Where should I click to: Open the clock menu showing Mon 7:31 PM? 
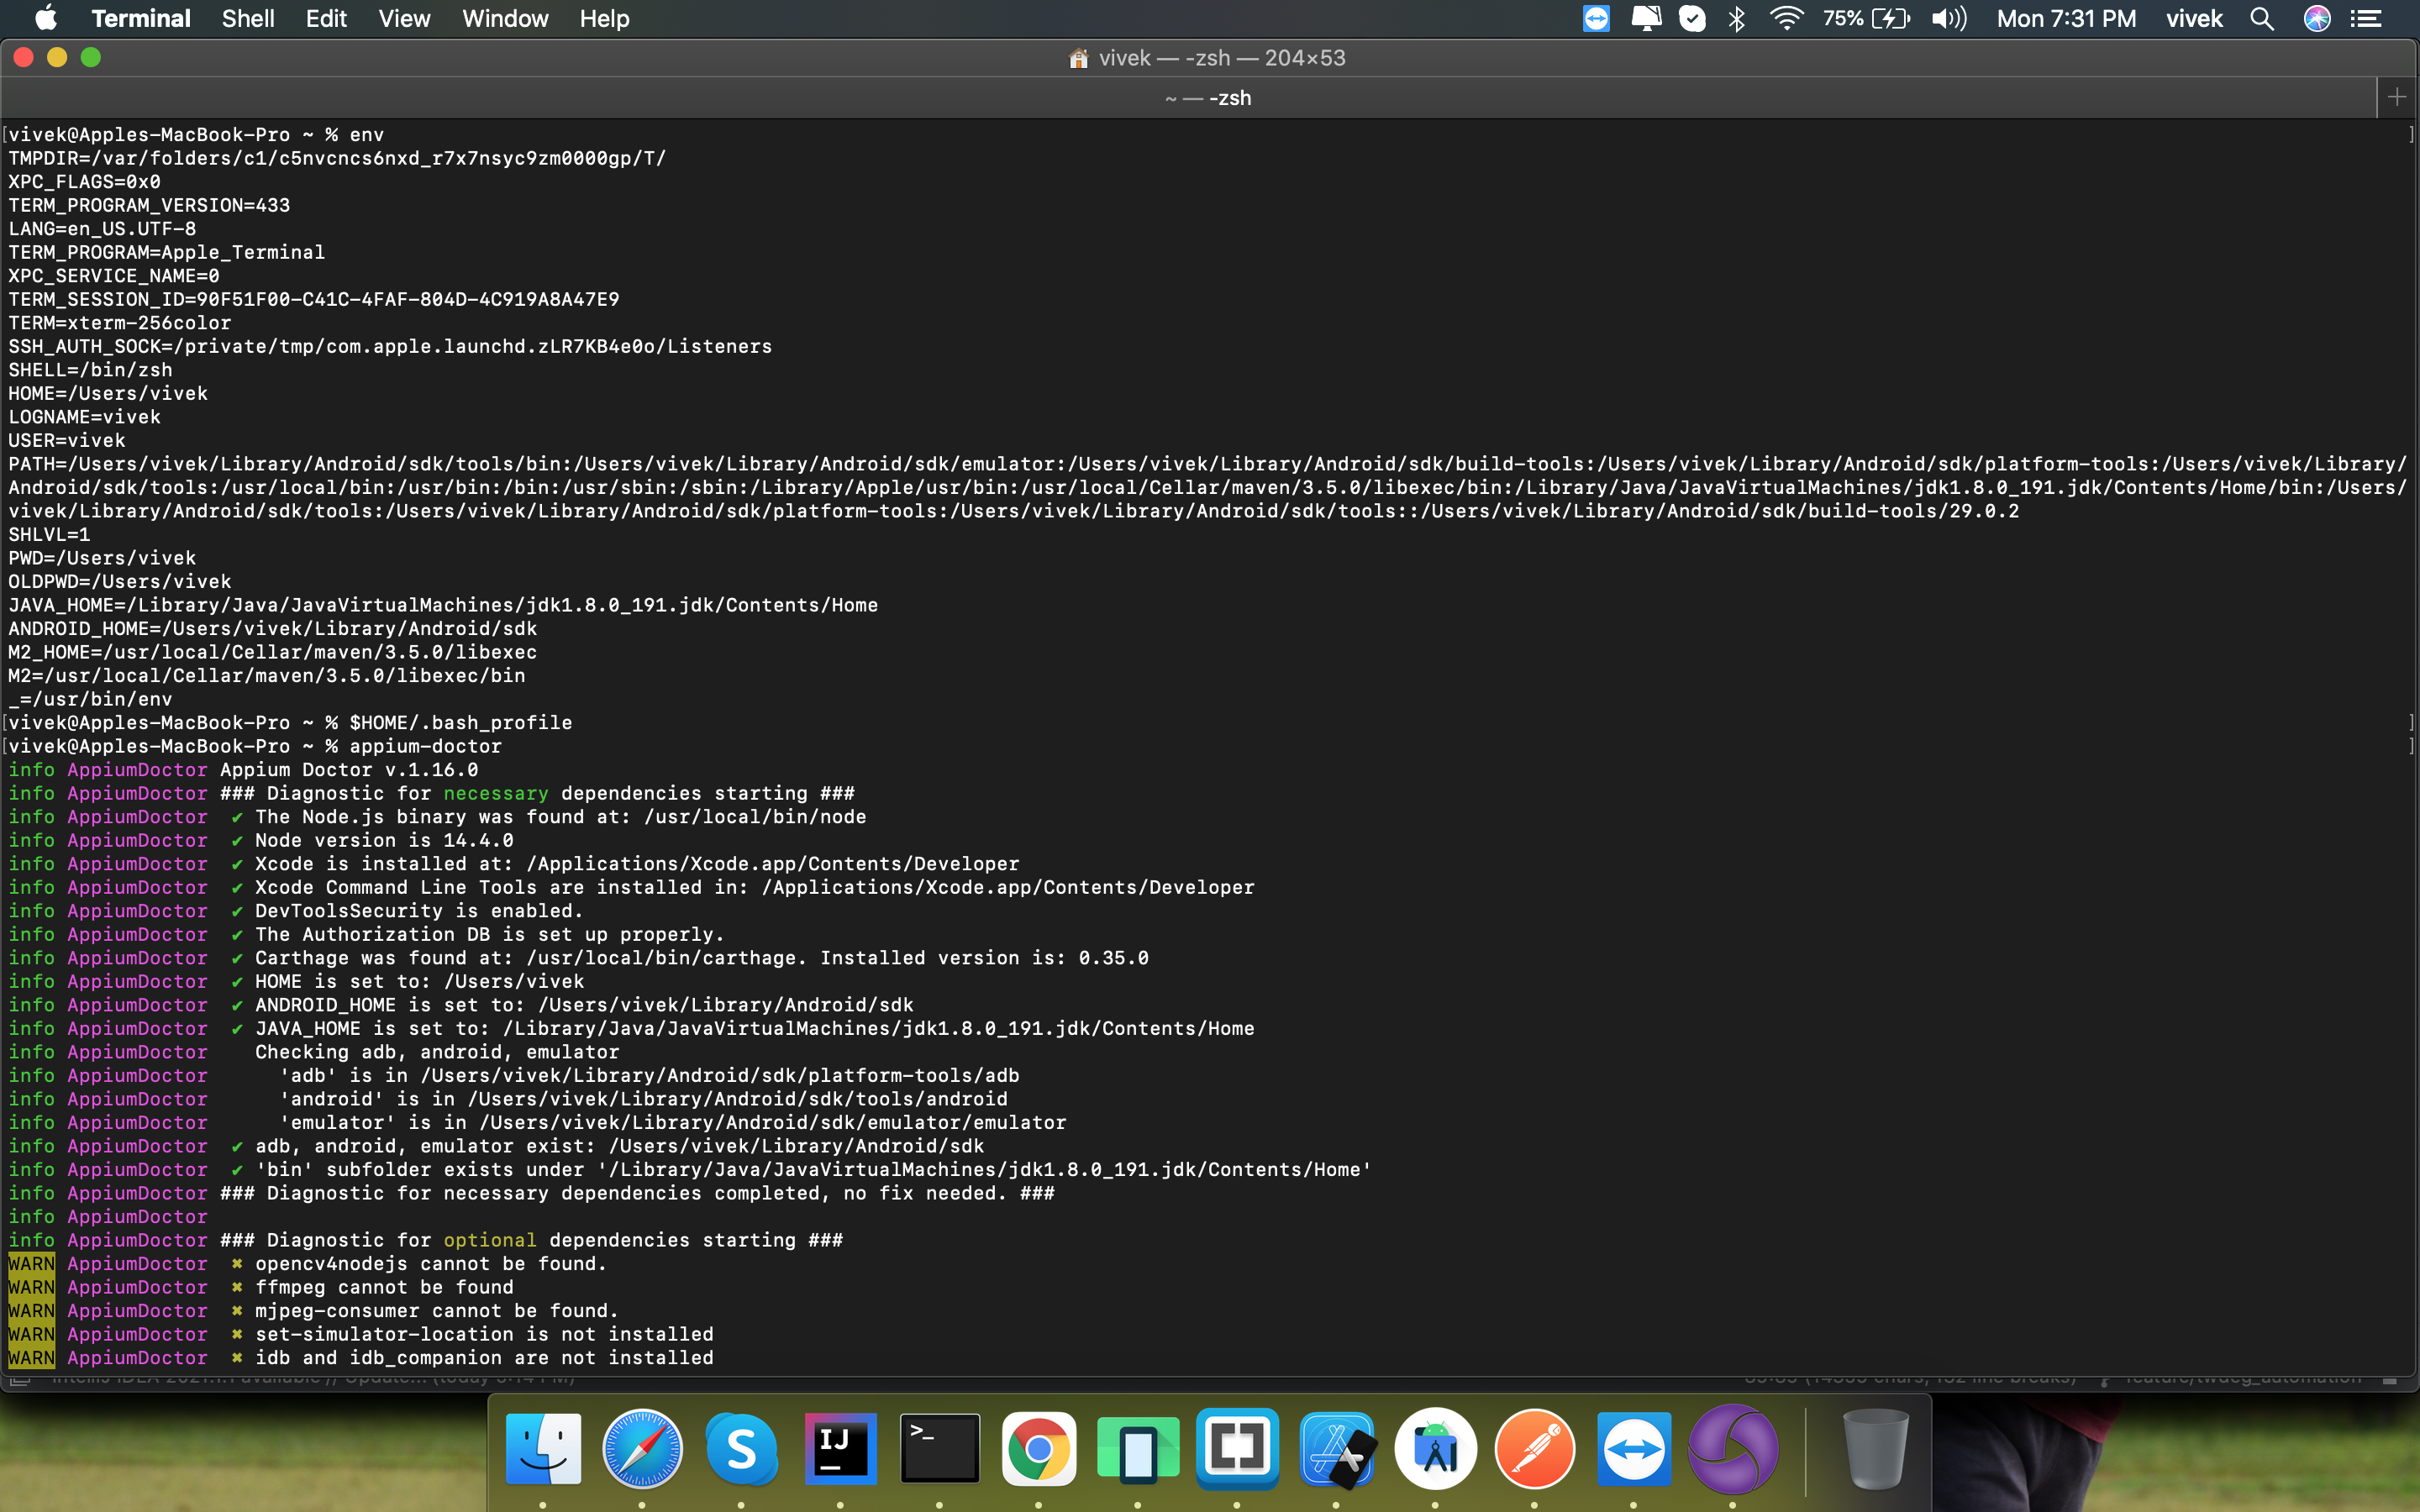pos(2067,18)
